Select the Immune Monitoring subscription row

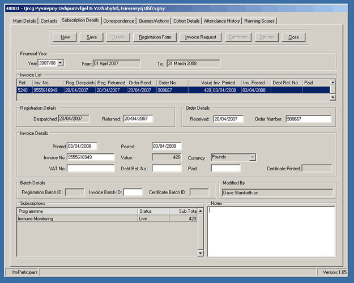(107, 218)
